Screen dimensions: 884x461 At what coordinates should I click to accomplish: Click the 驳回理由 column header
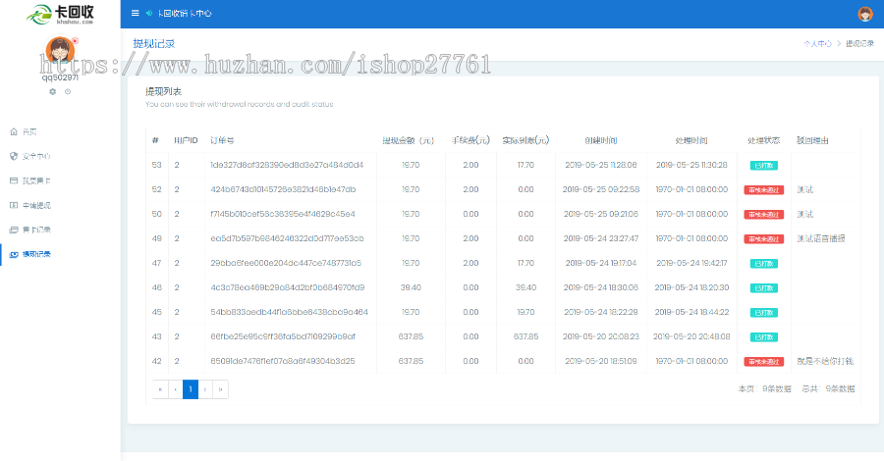[812, 140]
